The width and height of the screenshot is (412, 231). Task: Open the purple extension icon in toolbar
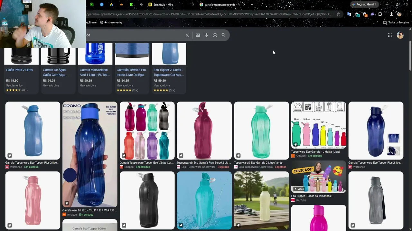372,14
